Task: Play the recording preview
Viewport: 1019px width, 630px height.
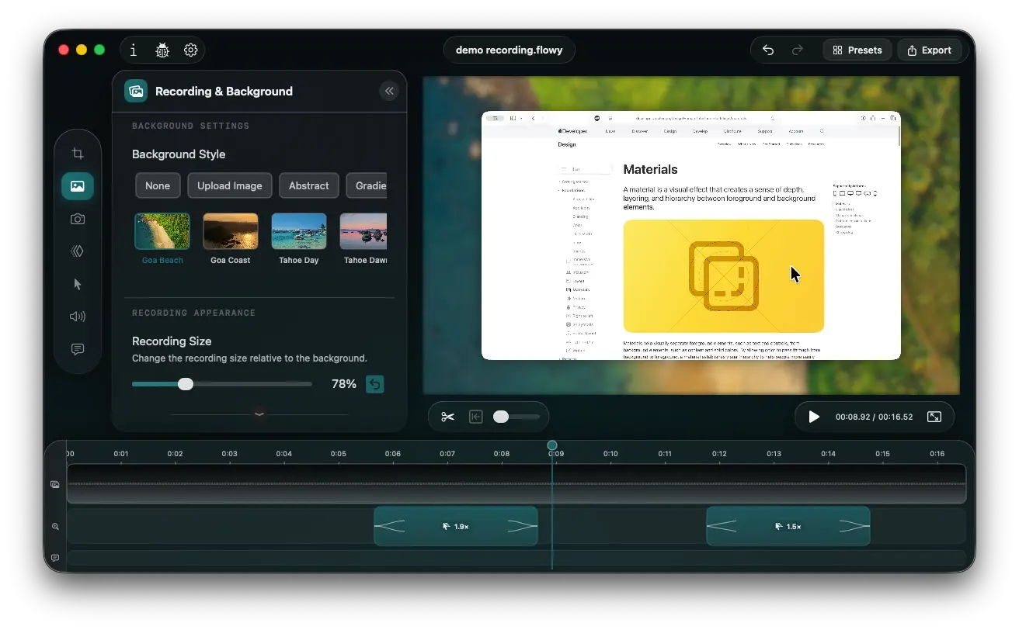Action: tap(814, 417)
